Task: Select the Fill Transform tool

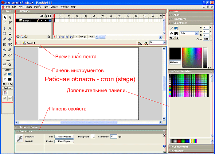Action: (x=10, y=44)
